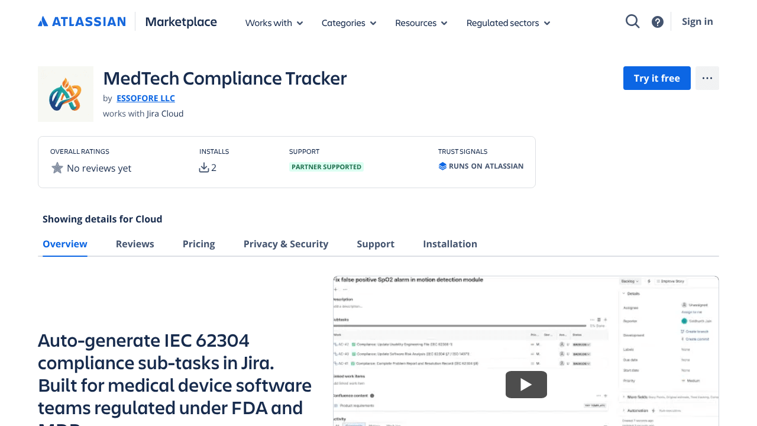Click the Sign in link
Screen dimensions: 757x426
[697, 21]
